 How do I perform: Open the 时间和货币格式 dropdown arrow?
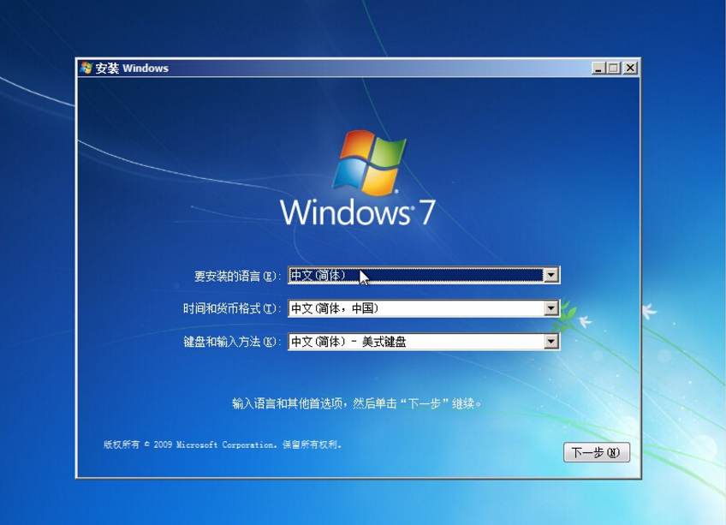pos(550,308)
